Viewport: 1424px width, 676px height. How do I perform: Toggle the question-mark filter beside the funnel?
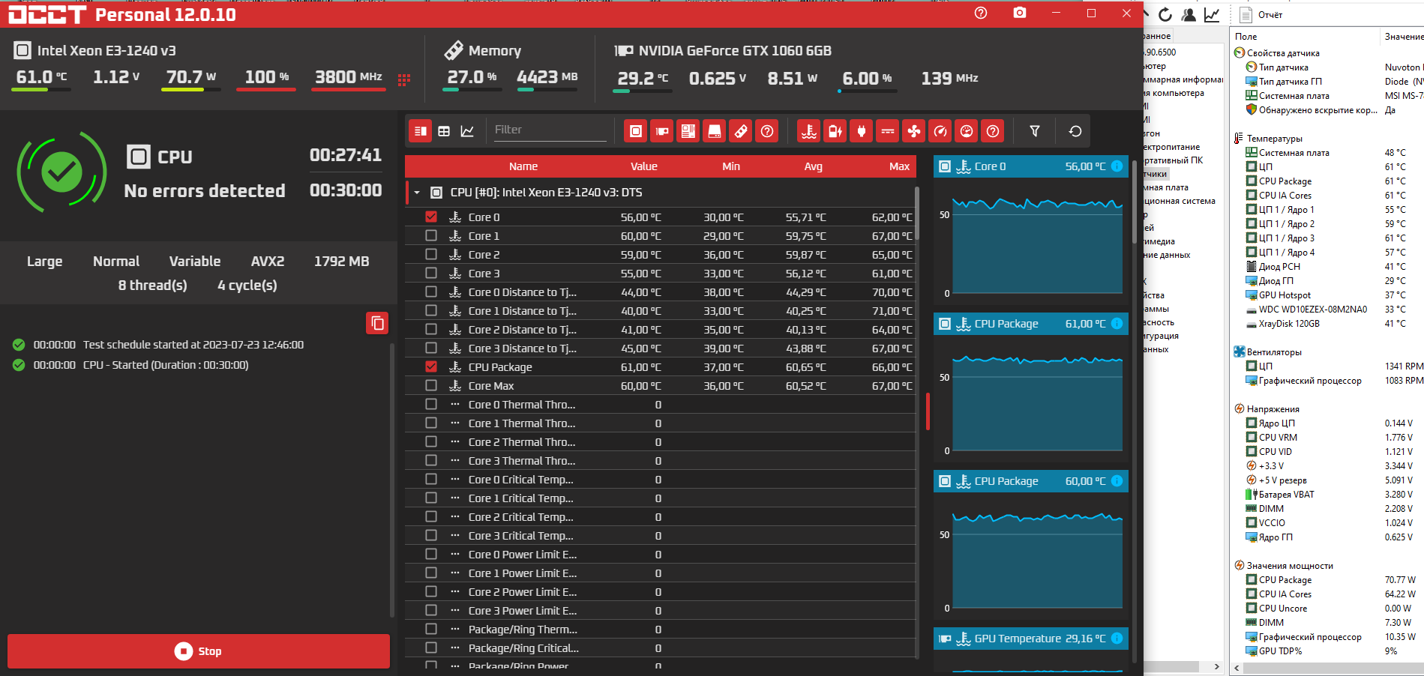pyautogui.click(x=993, y=131)
